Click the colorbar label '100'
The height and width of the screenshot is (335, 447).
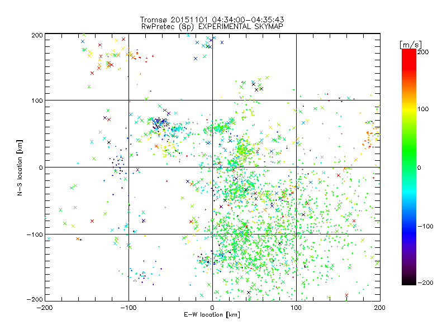[423, 109]
